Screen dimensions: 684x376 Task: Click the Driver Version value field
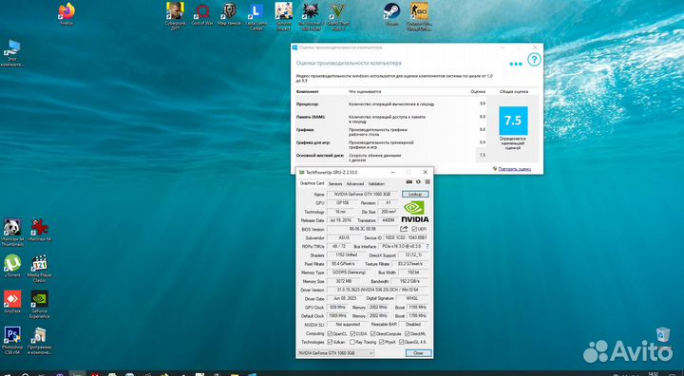378,290
